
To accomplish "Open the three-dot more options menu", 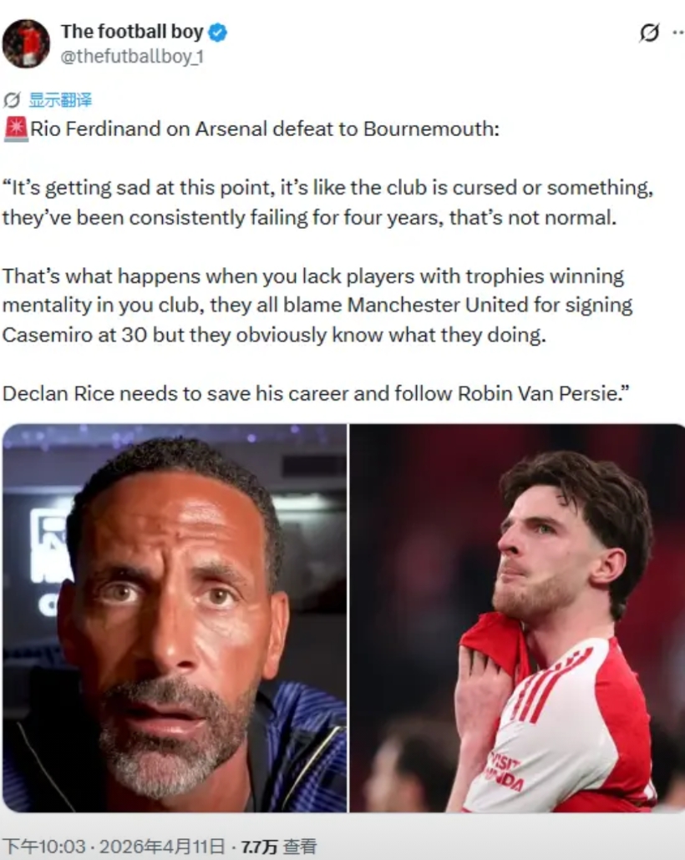I will pos(678,33).
